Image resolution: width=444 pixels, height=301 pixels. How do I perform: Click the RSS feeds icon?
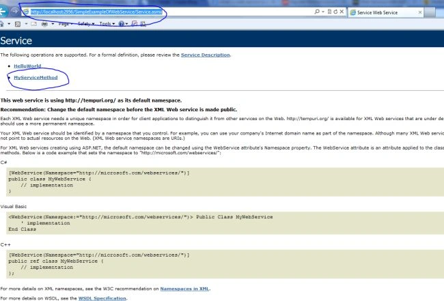pos(18,24)
